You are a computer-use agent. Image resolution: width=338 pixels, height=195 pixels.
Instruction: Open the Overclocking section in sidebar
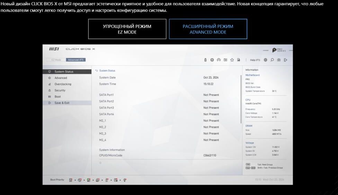[63, 84]
